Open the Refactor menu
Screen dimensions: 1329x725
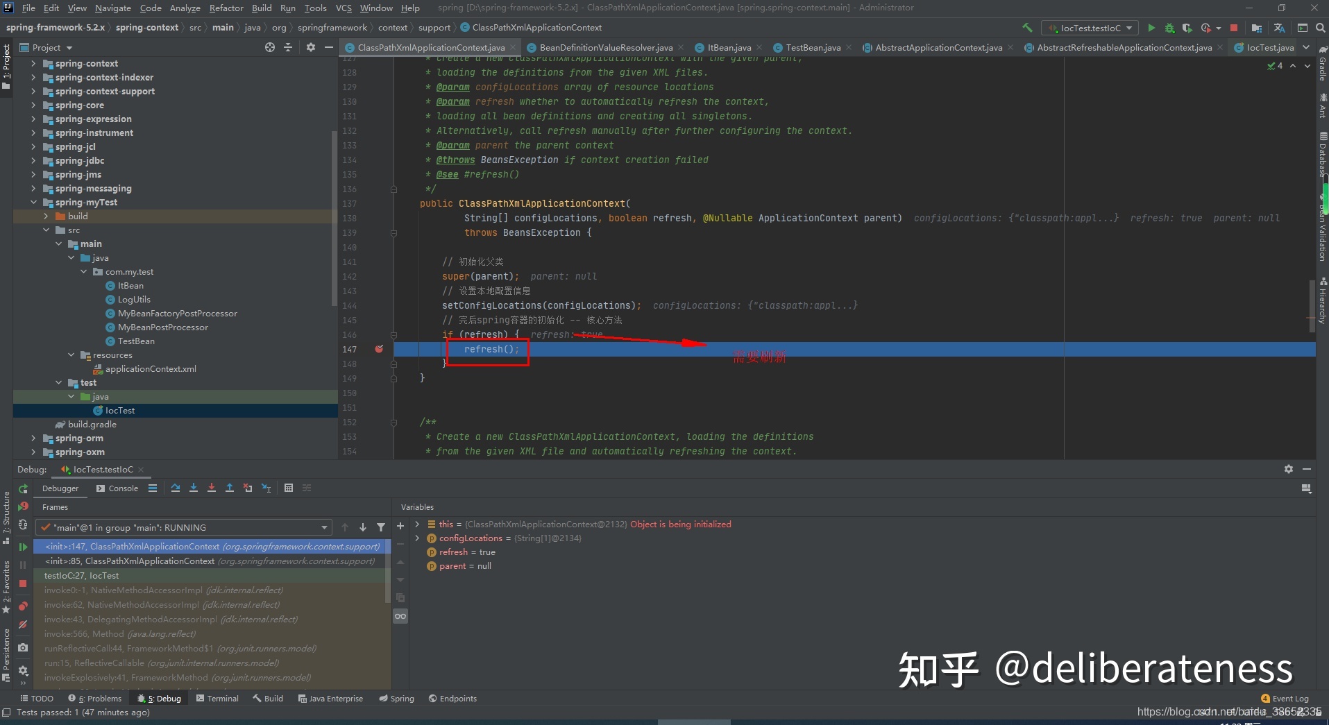pos(226,8)
